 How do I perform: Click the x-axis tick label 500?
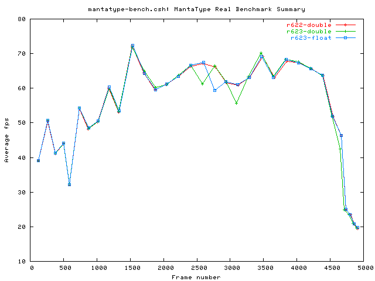coord(65,268)
